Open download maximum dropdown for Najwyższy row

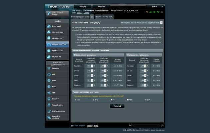point(143,66)
